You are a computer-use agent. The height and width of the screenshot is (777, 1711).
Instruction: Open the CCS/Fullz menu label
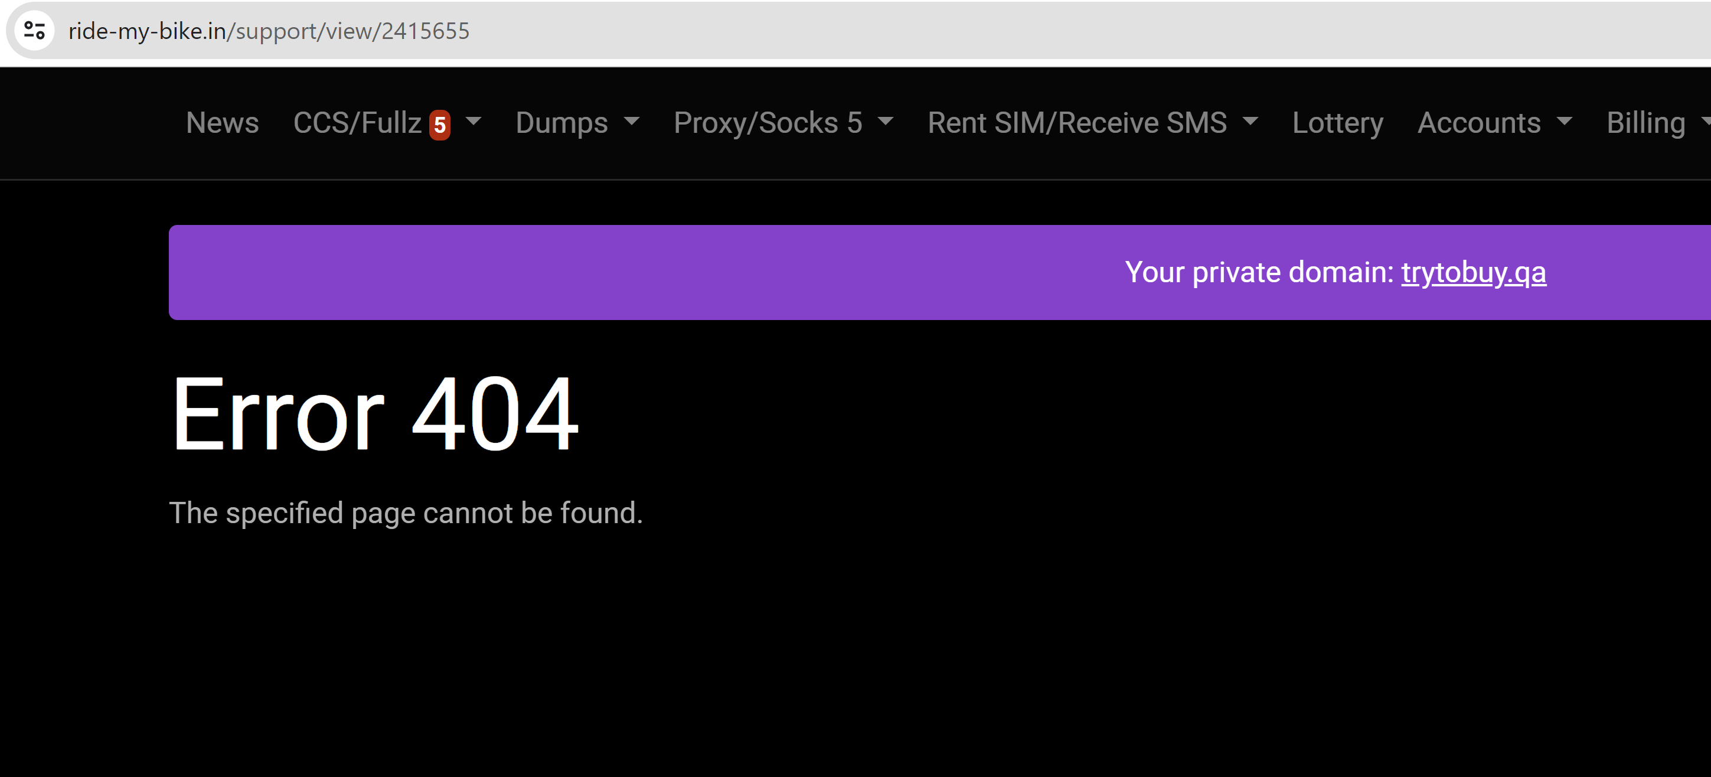coord(357,123)
